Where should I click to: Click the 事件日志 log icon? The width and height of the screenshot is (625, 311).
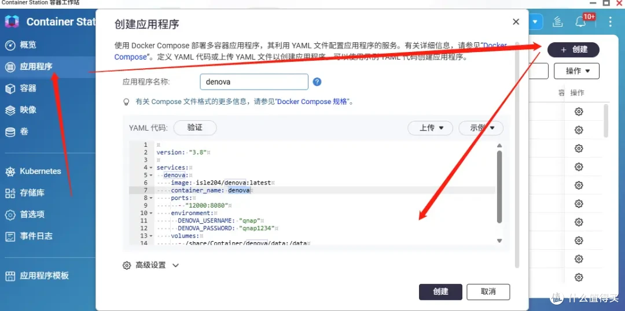[x=10, y=236]
